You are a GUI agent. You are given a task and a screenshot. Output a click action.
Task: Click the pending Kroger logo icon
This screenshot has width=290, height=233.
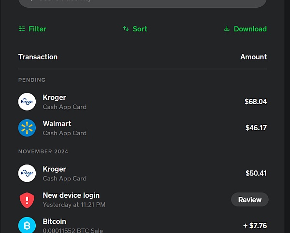point(27,102)
